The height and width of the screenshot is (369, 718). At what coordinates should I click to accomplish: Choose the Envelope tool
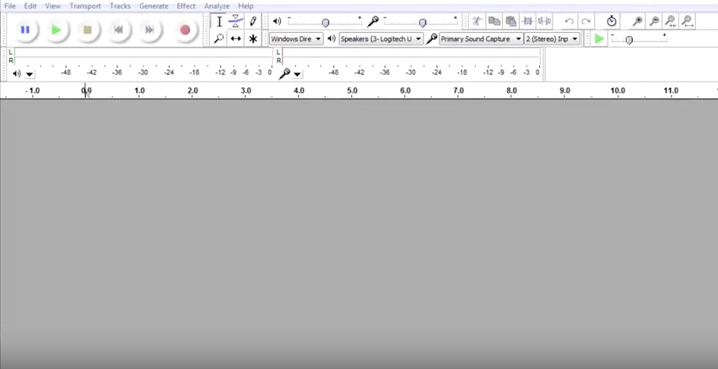(x=236, y=22)
